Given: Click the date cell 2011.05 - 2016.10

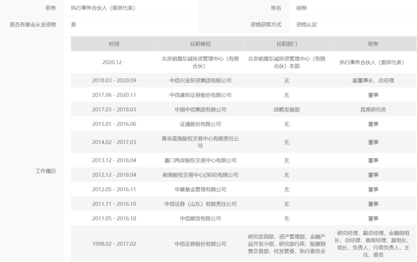Looking at the screenshot, I should point(114,218).
